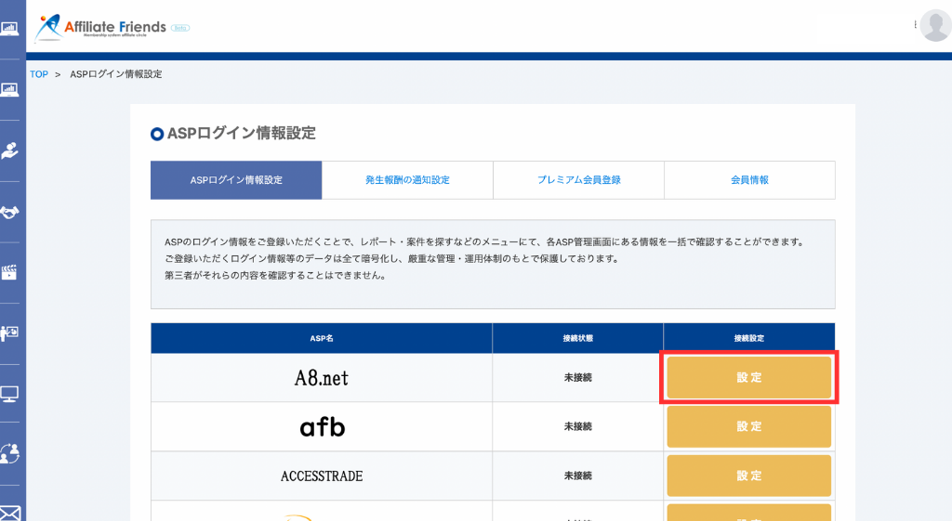
Task: Go to TOP via breadcrumb link
Action: tap(39, 74)
